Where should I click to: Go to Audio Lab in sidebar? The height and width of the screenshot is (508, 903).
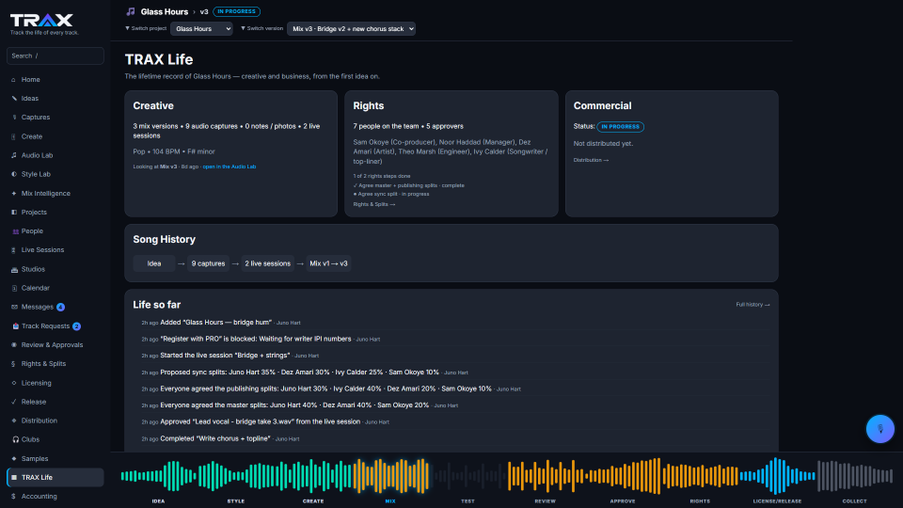(55, 155)
